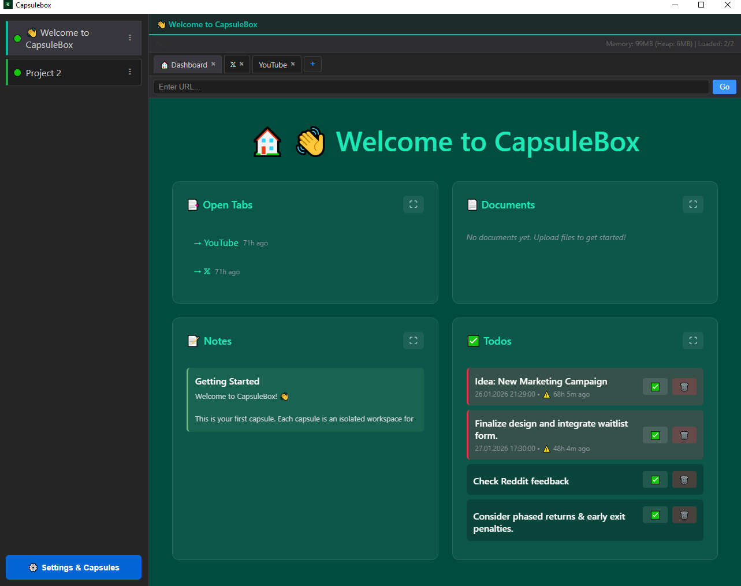Delete the 'Idea: New Marketing Campaign' todo
This screenshot has height=586, width=741.
coord(684,386)
